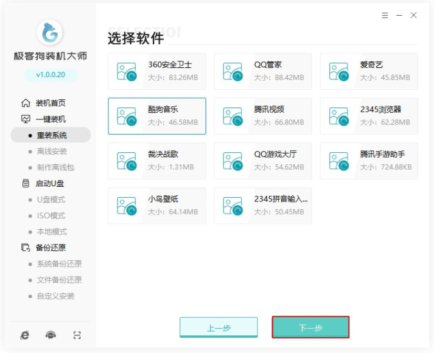Select the 酷狗音乐 software card

(x=157, y=116)
